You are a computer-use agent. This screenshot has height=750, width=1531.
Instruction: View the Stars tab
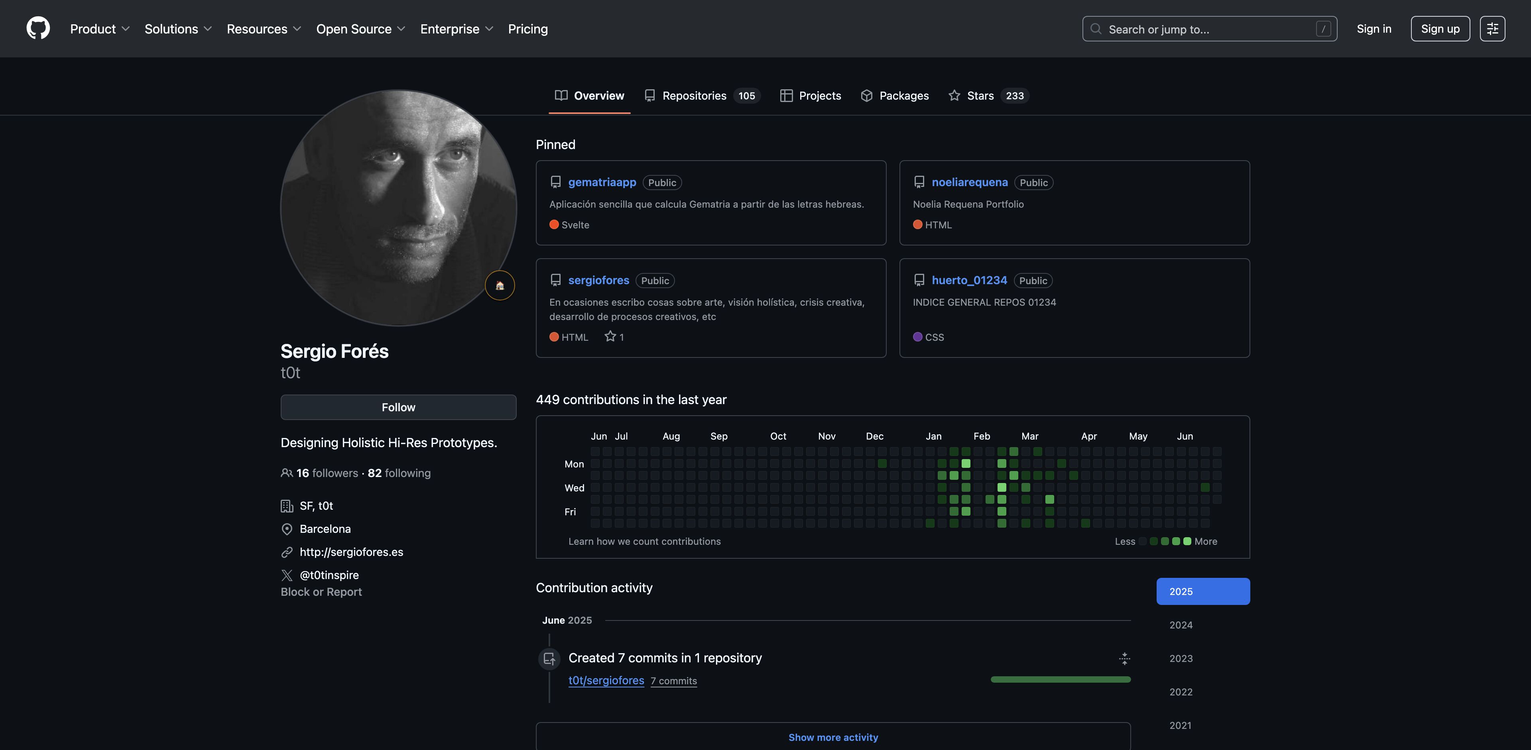point(988,96)
